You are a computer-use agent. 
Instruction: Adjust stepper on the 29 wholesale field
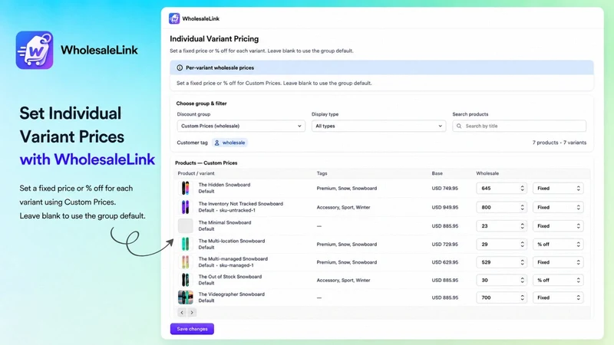[522, 244]
